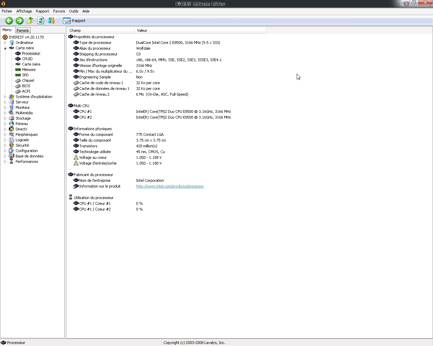
Task: Click the Base de données icon
Action: [x=12, y=156]
